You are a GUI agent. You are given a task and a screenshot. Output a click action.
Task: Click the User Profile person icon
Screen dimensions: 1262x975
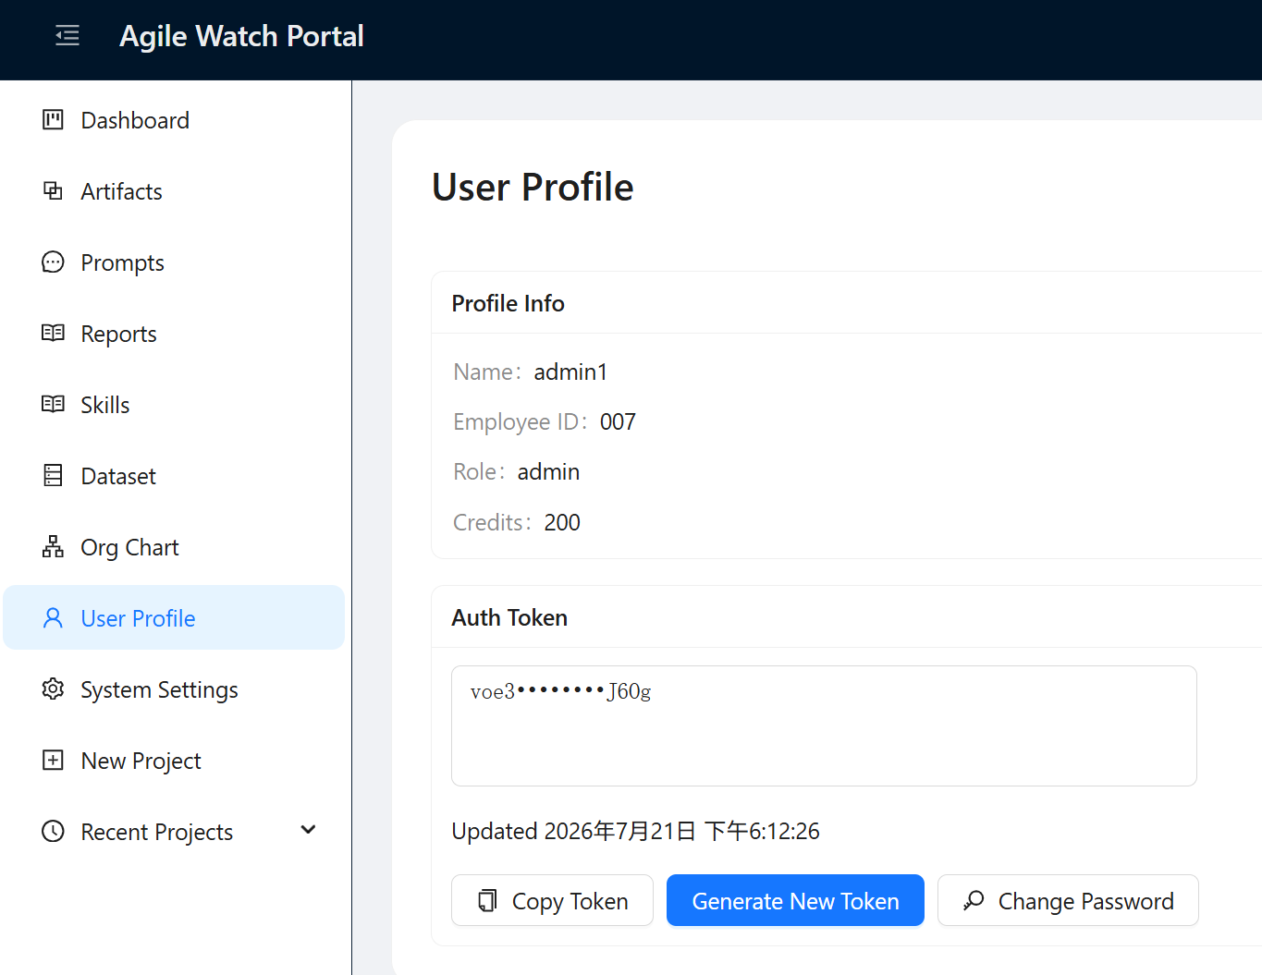pyautogui.click(x=53, y=617)
